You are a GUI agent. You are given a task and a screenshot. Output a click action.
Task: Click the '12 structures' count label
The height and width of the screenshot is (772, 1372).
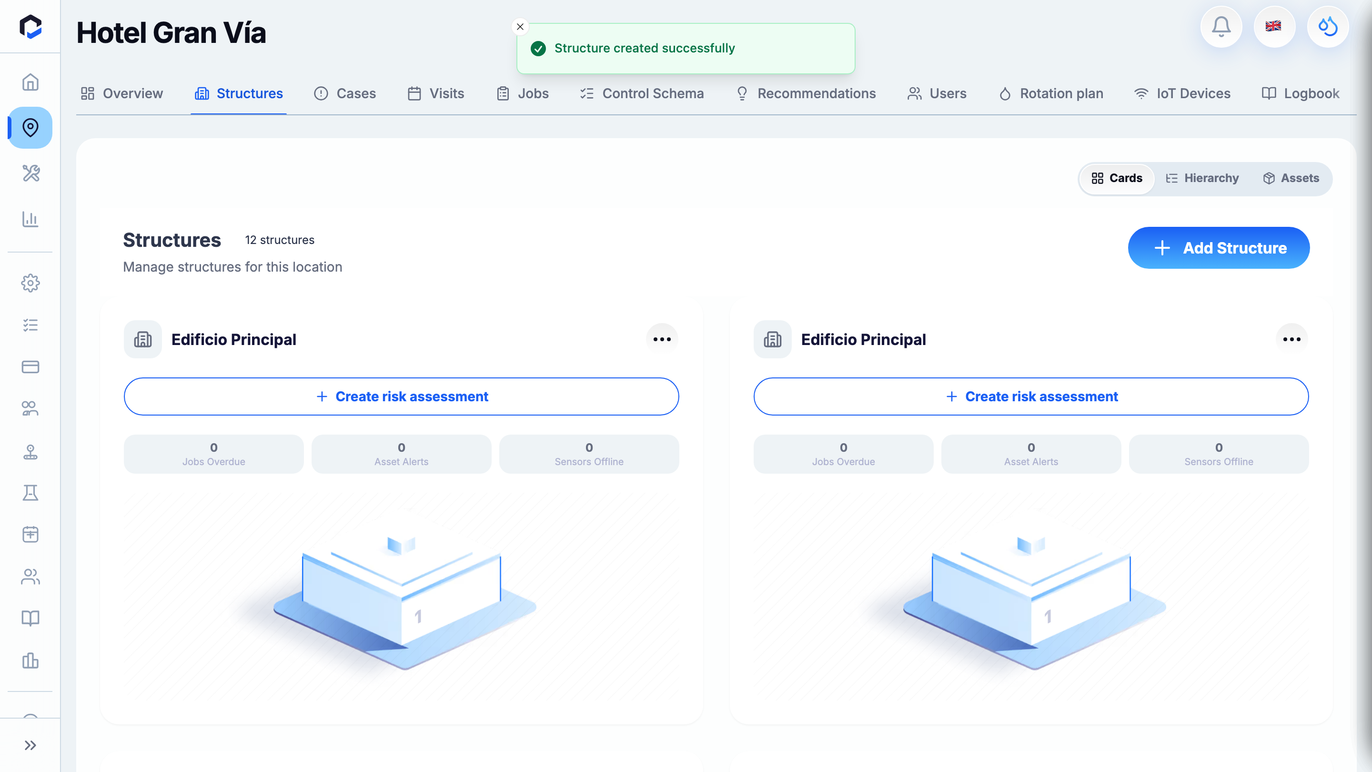pos(280,240)
